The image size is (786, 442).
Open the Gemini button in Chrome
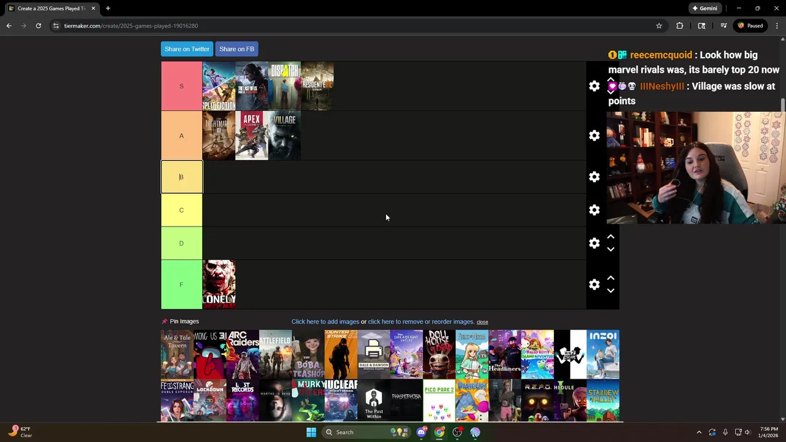704,9
